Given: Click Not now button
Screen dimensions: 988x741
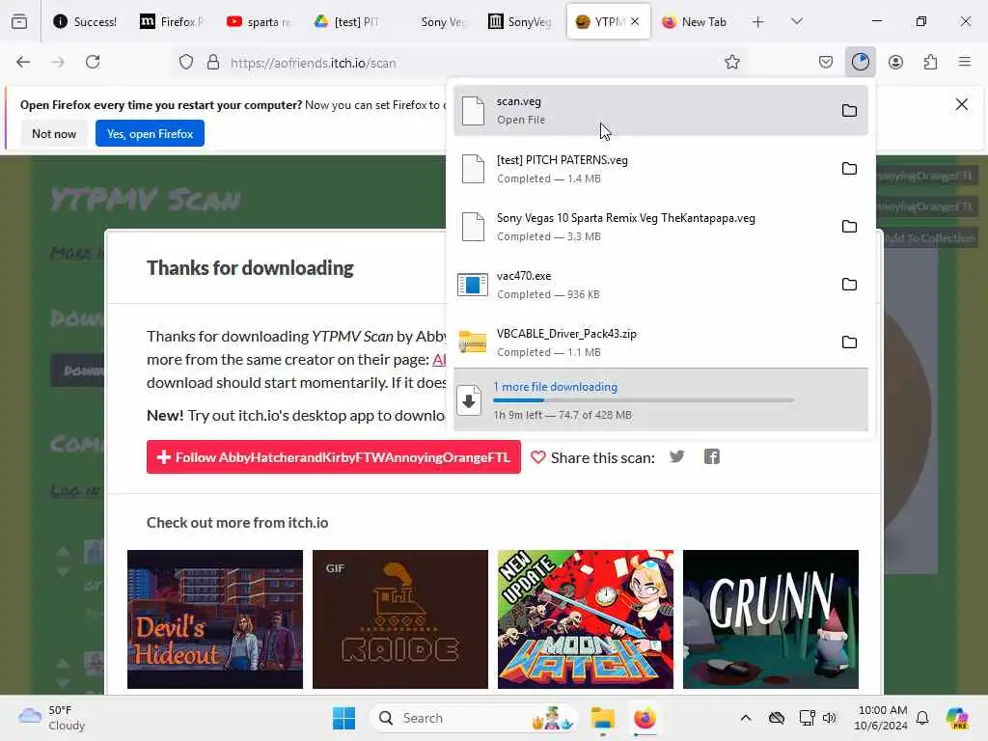Looking at the screenshot, I should pos(54,133).
